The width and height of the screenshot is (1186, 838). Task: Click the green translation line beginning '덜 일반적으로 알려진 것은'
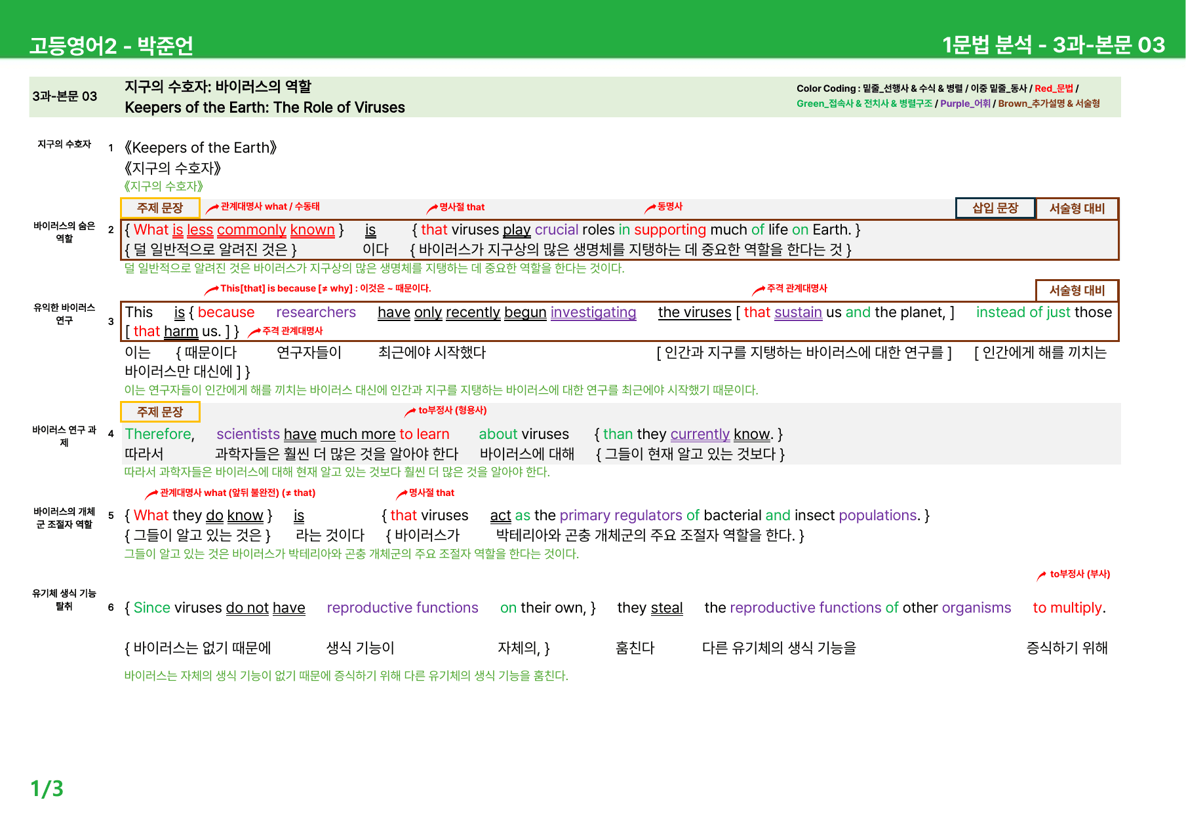coord(374,268)
